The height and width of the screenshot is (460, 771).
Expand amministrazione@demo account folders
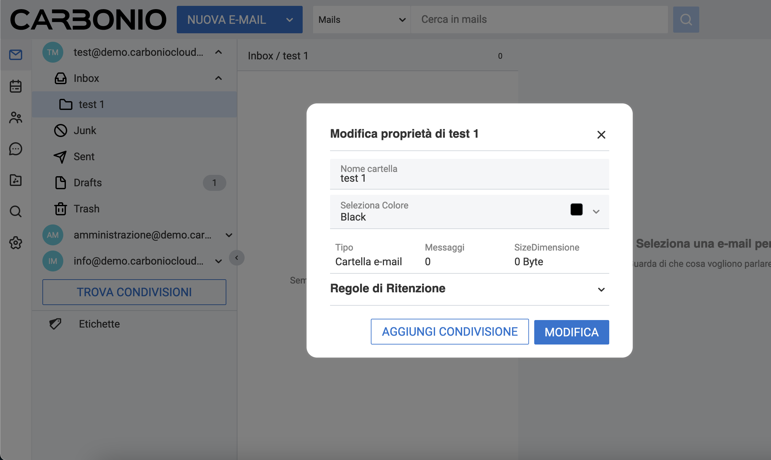coord(229,235)
